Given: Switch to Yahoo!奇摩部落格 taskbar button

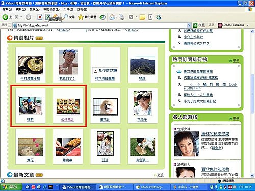Looking at the screenshot, I should pos(78,187).
